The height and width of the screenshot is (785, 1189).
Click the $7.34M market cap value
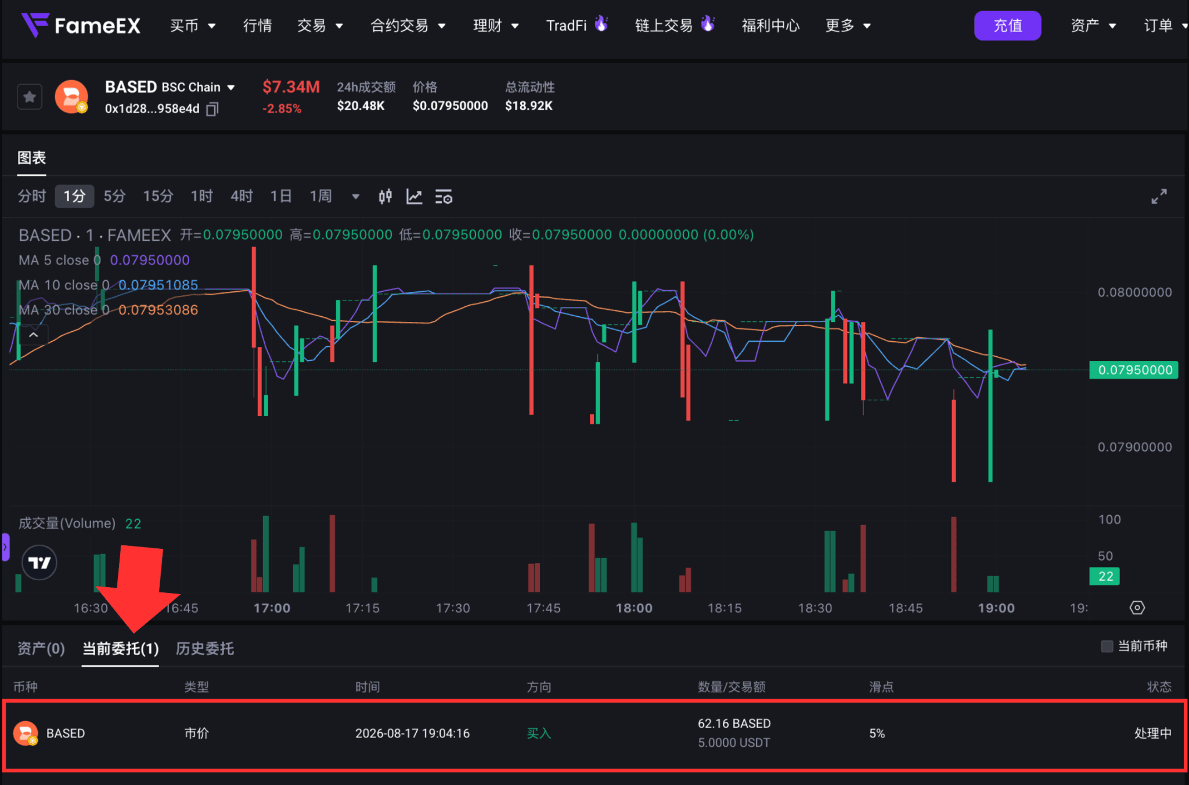(x=291, y=87)
